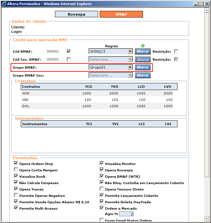211x223 pixels.
Task: Select the WIN contract row
Action: pyautogui.click(x=97, y=93)
